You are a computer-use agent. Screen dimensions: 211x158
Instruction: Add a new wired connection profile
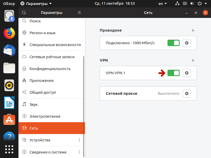click(x=193, y=30)
